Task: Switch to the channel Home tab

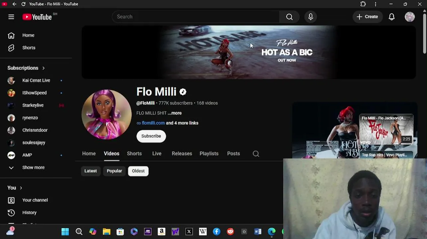Action: [x=89, y=154]
